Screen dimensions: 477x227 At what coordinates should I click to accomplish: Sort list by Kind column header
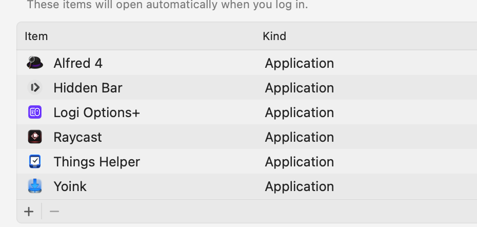click(x=274, y=36)
